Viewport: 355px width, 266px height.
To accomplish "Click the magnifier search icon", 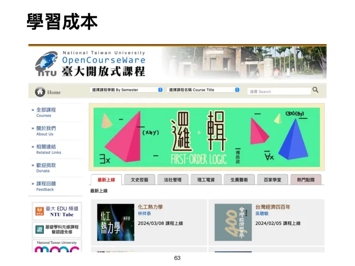I will pyautogui.click(x=315, y=90).
